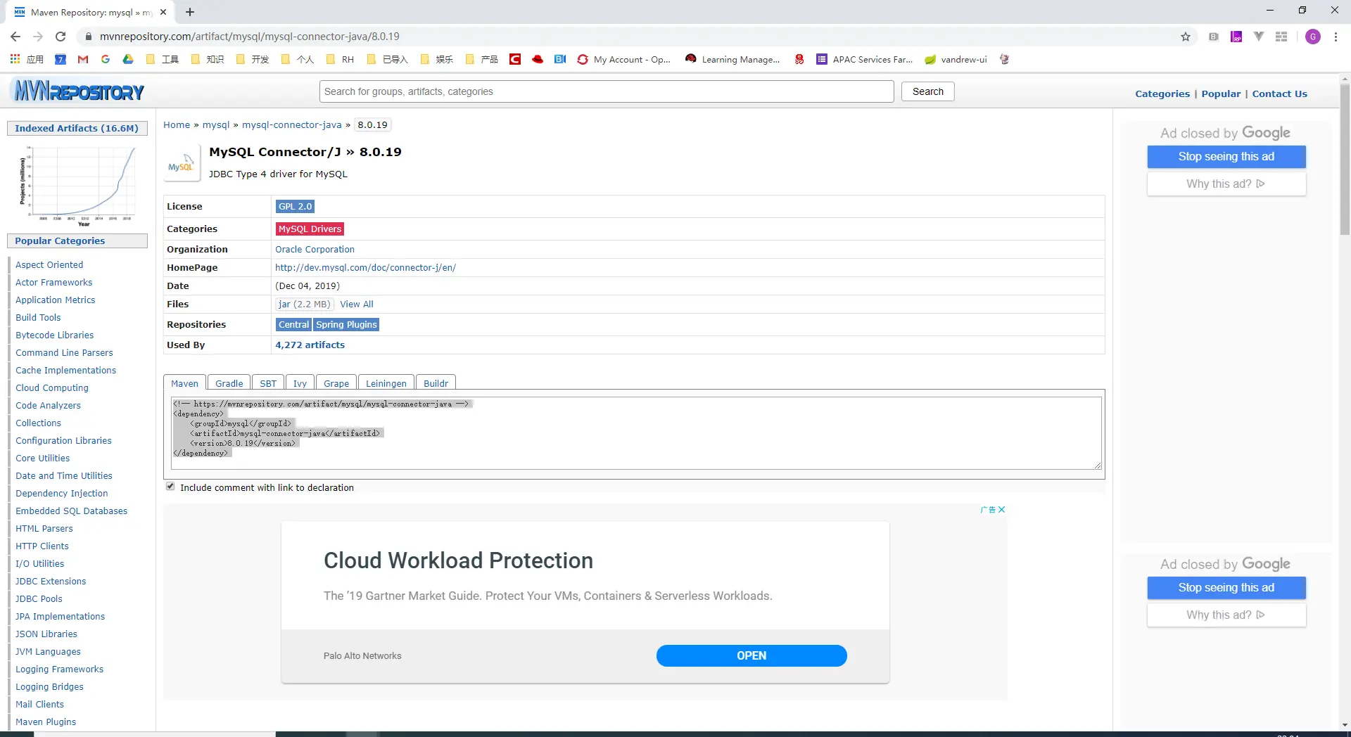Viewport: 1351px width, 737px height.
Task: Open the Categories top navigation link
Action: click(x=1162, y=94)
